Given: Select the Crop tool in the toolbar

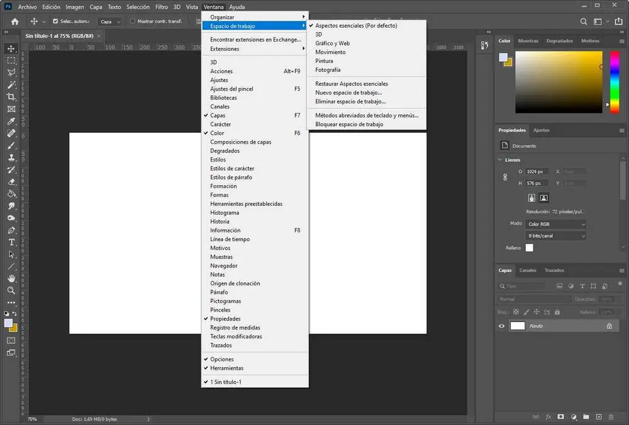Looking at the screenshot, I should (11, 97).
